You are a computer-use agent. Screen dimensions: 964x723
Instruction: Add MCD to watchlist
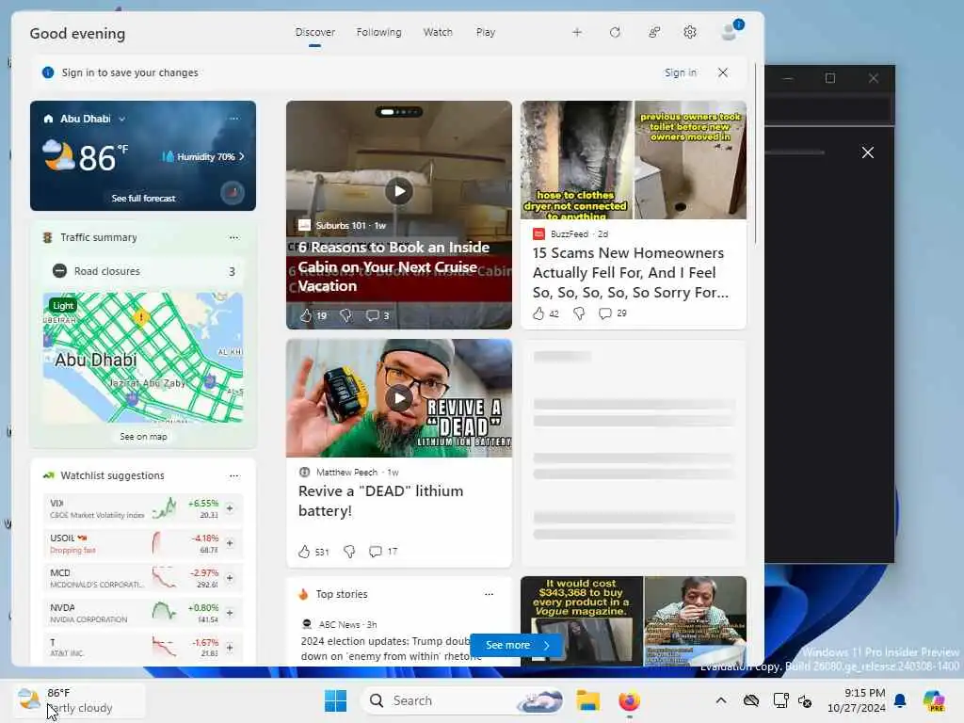pos(230,578)
